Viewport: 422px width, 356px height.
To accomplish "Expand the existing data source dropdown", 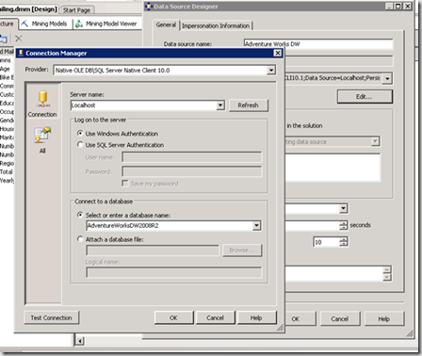I will [375, 141].
